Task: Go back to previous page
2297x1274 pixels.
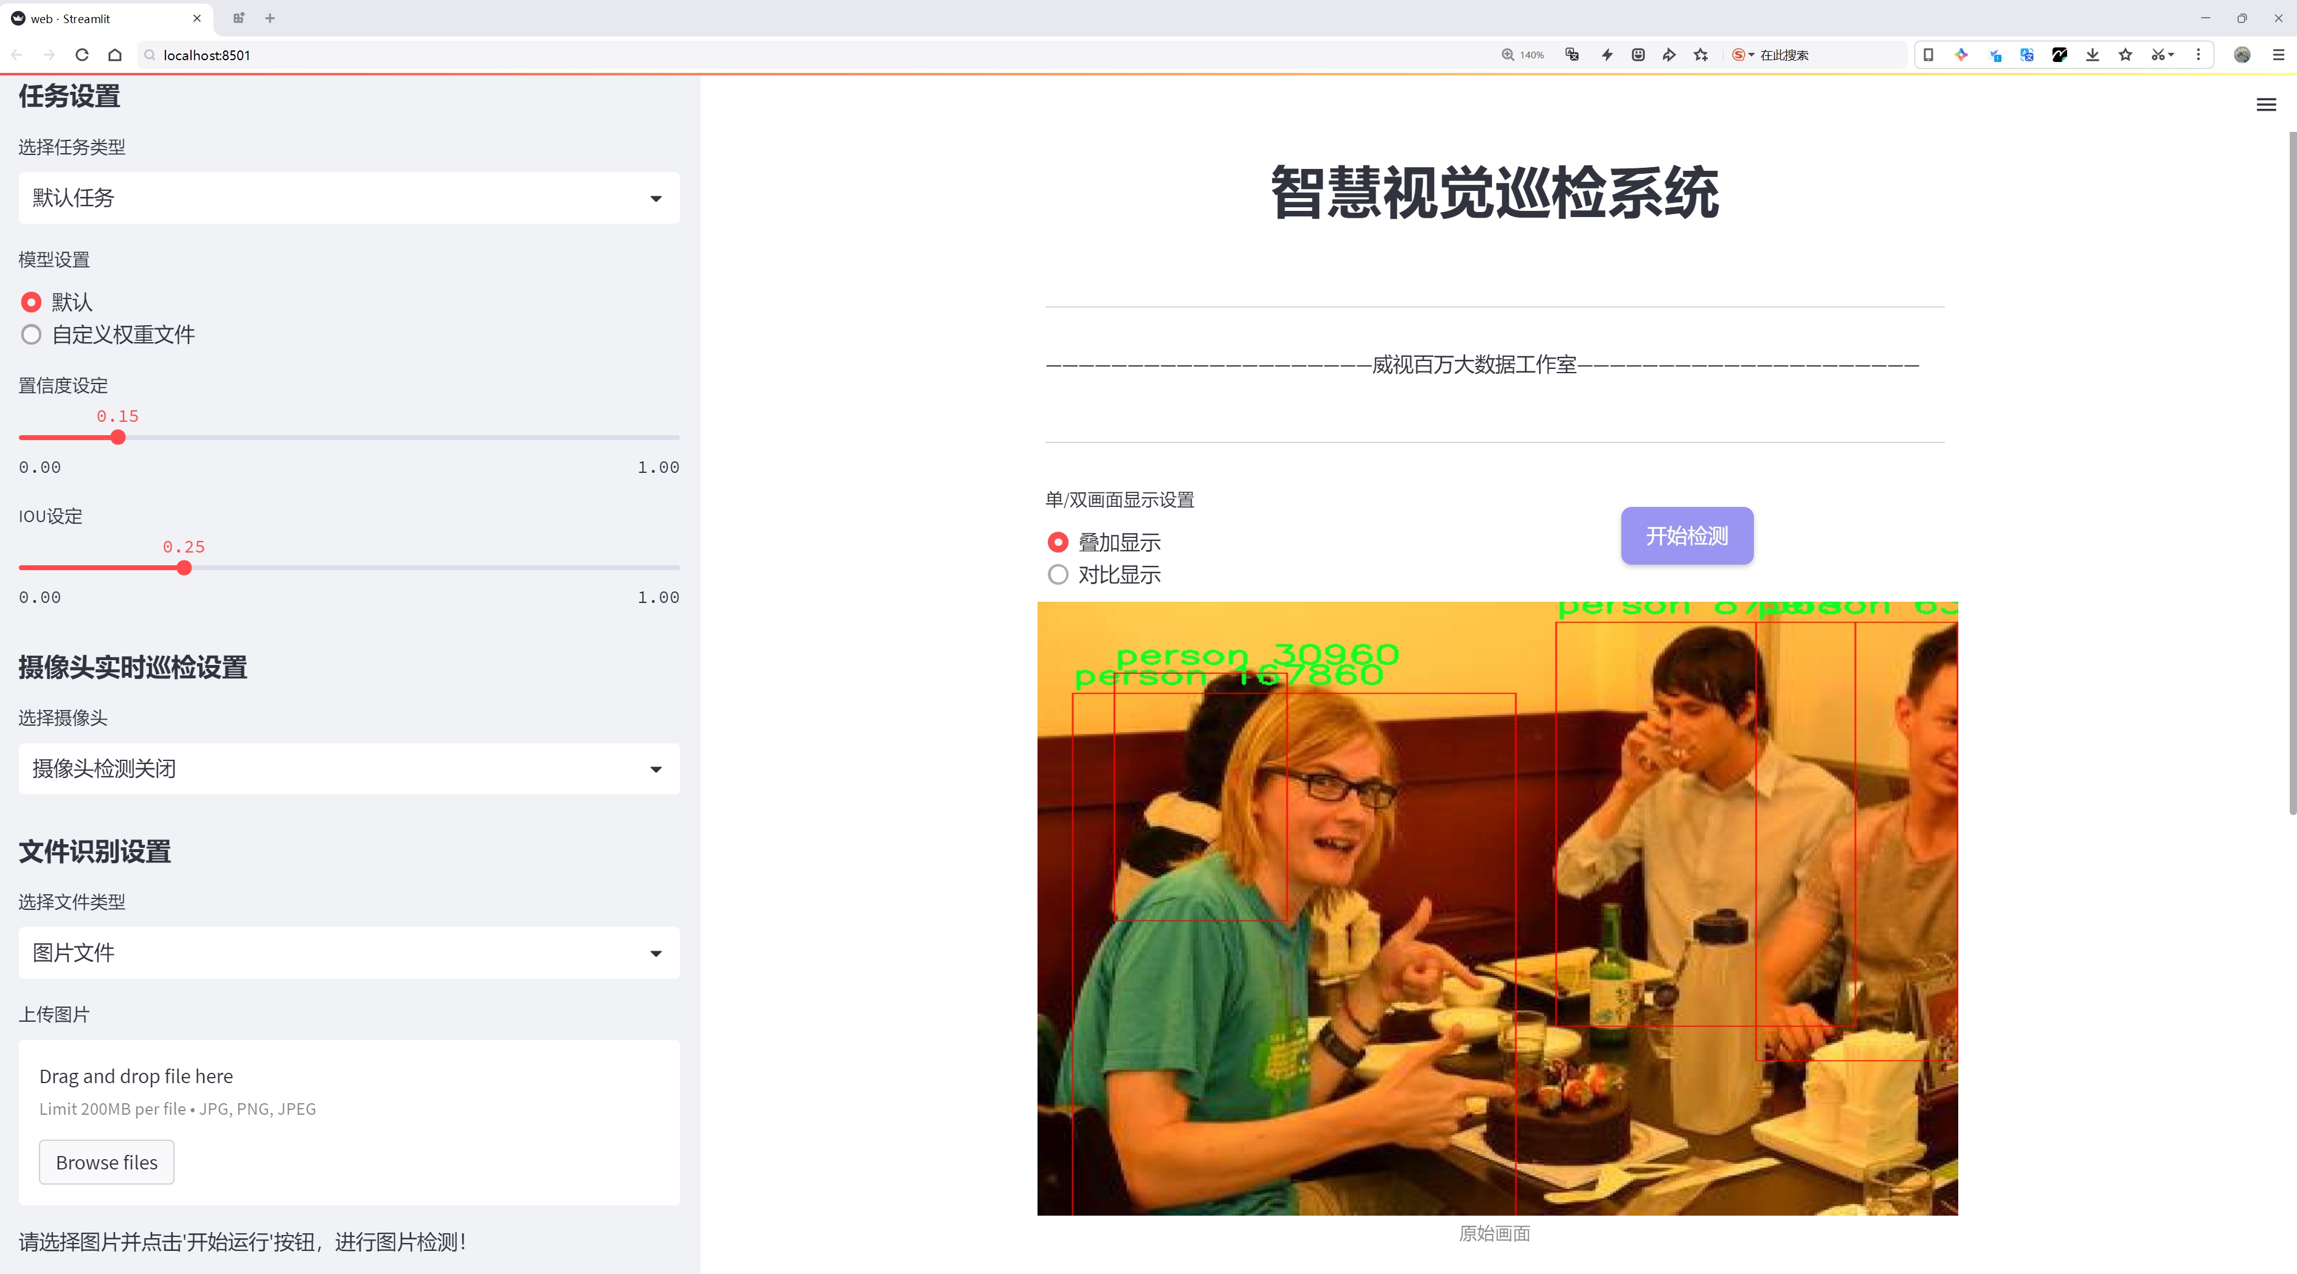Action: click(17, 55)
